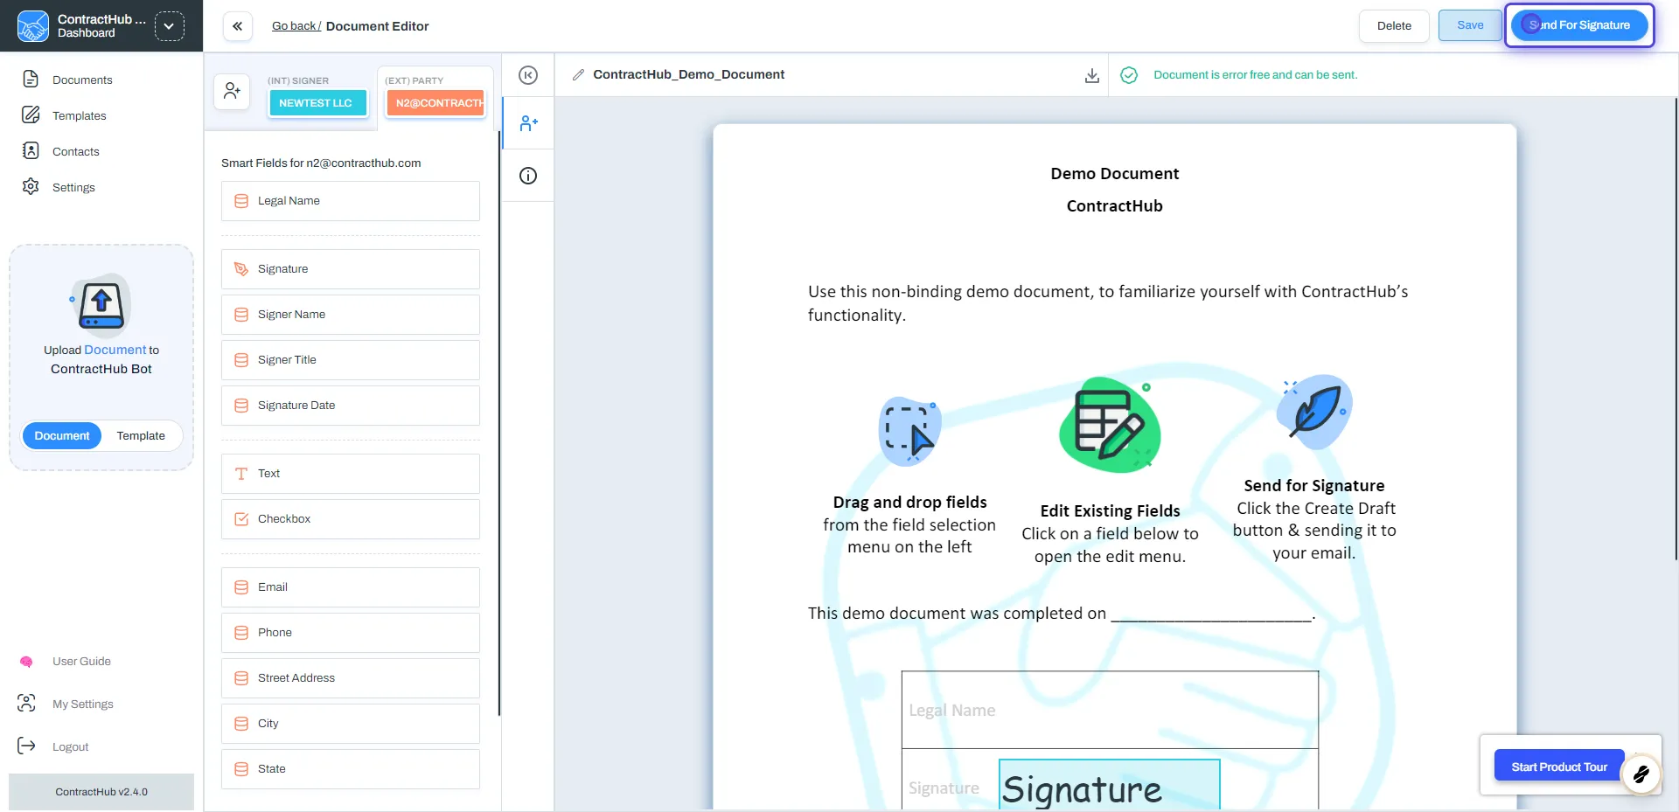Start the Product Tour

pos(1559,767)
